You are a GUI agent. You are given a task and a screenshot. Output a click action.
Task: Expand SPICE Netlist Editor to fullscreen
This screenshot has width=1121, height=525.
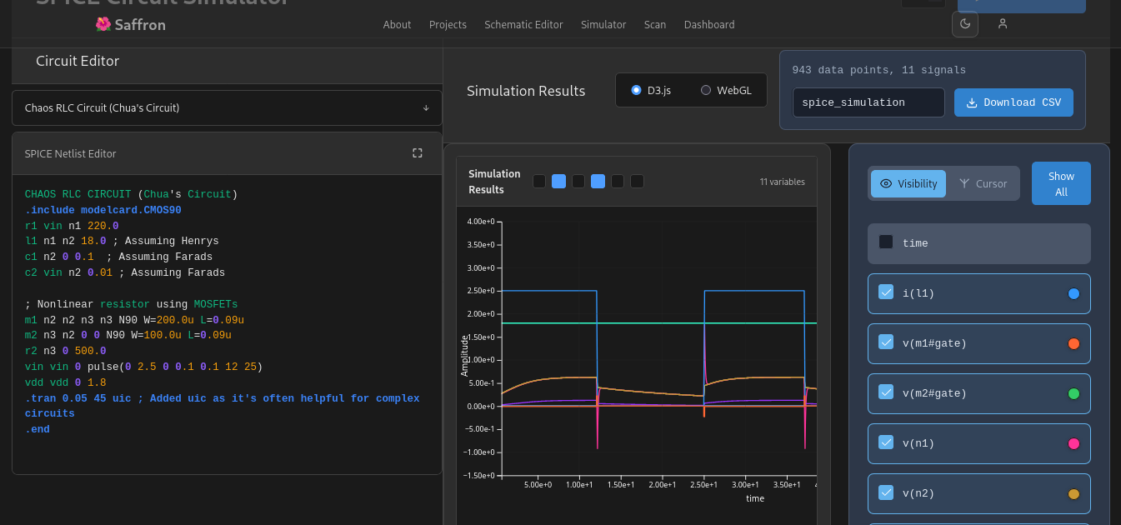click(418, 153)
